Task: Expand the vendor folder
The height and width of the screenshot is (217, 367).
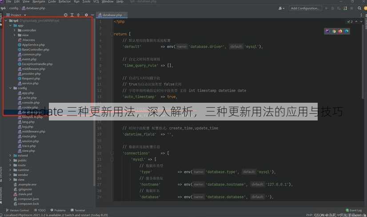Action: [x=10, y=175]
